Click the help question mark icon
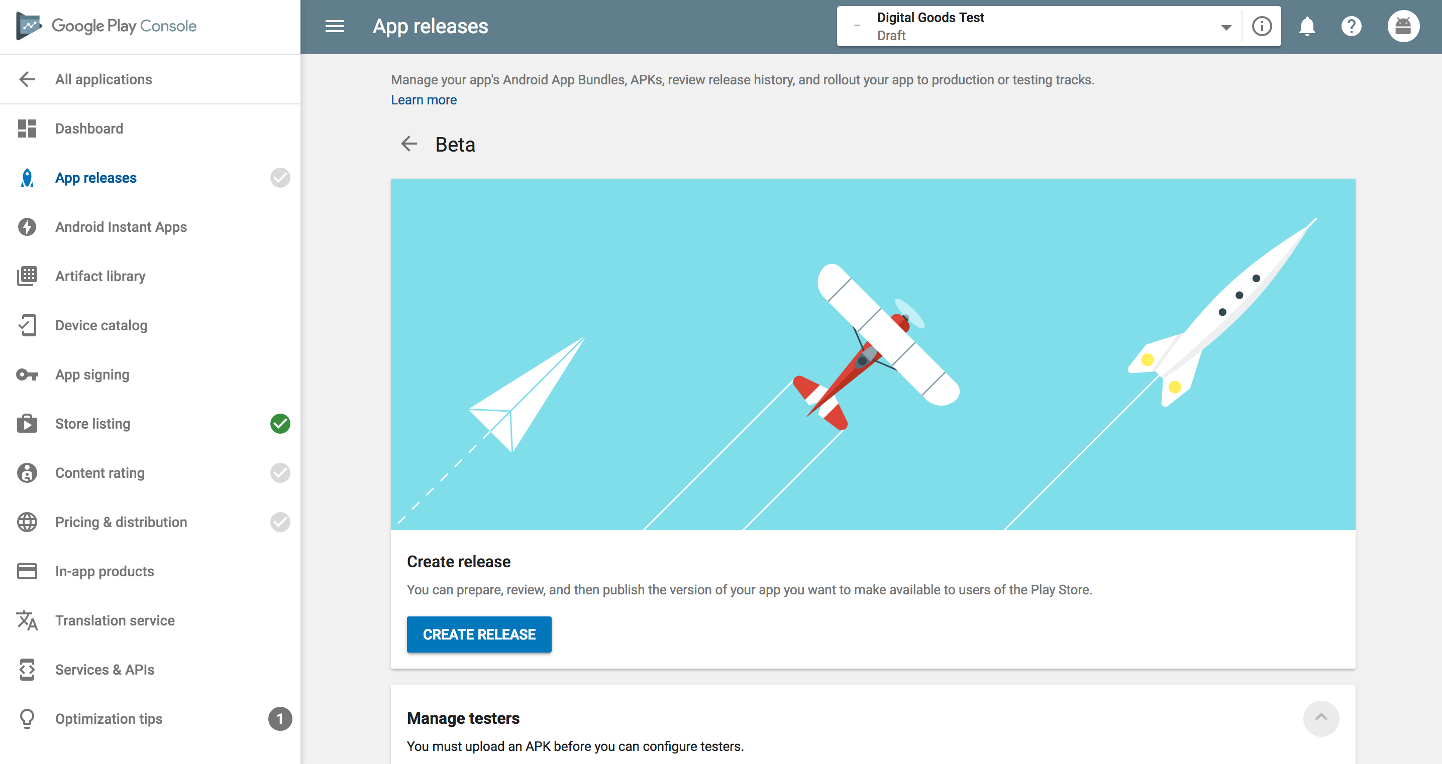This screenshot has width=1442, height=764. pyautogui.click(x=1351, y=26)
